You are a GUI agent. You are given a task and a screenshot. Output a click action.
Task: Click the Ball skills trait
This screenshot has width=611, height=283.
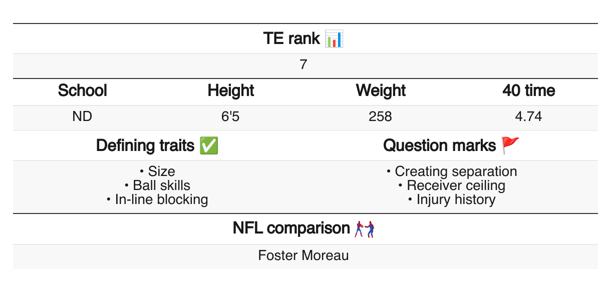point(161,185)
